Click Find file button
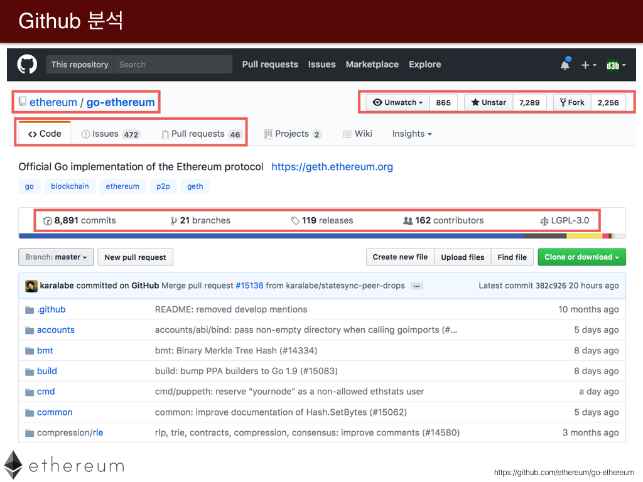This screenshot has width=643, height=482. pyautogui.click(x=512, y=257)
